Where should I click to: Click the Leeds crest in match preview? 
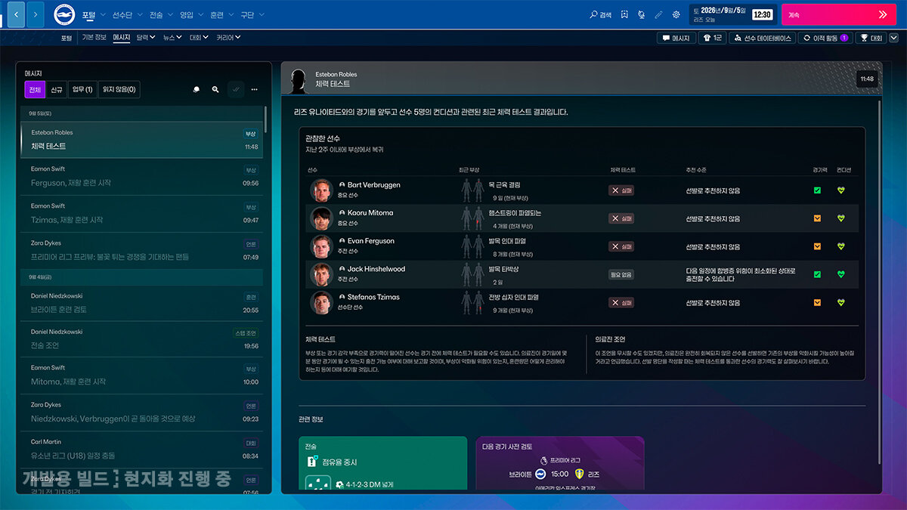tap(580, 474)
